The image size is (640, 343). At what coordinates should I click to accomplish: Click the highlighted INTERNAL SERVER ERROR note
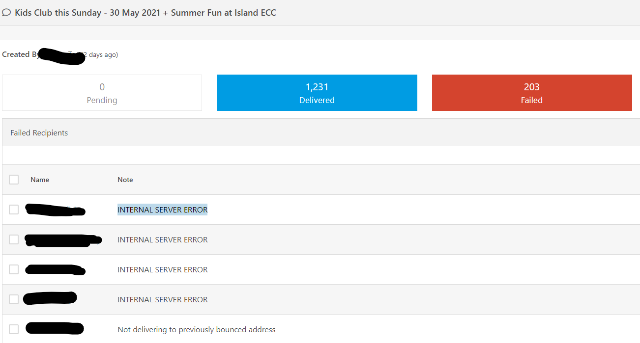[163, 210]
